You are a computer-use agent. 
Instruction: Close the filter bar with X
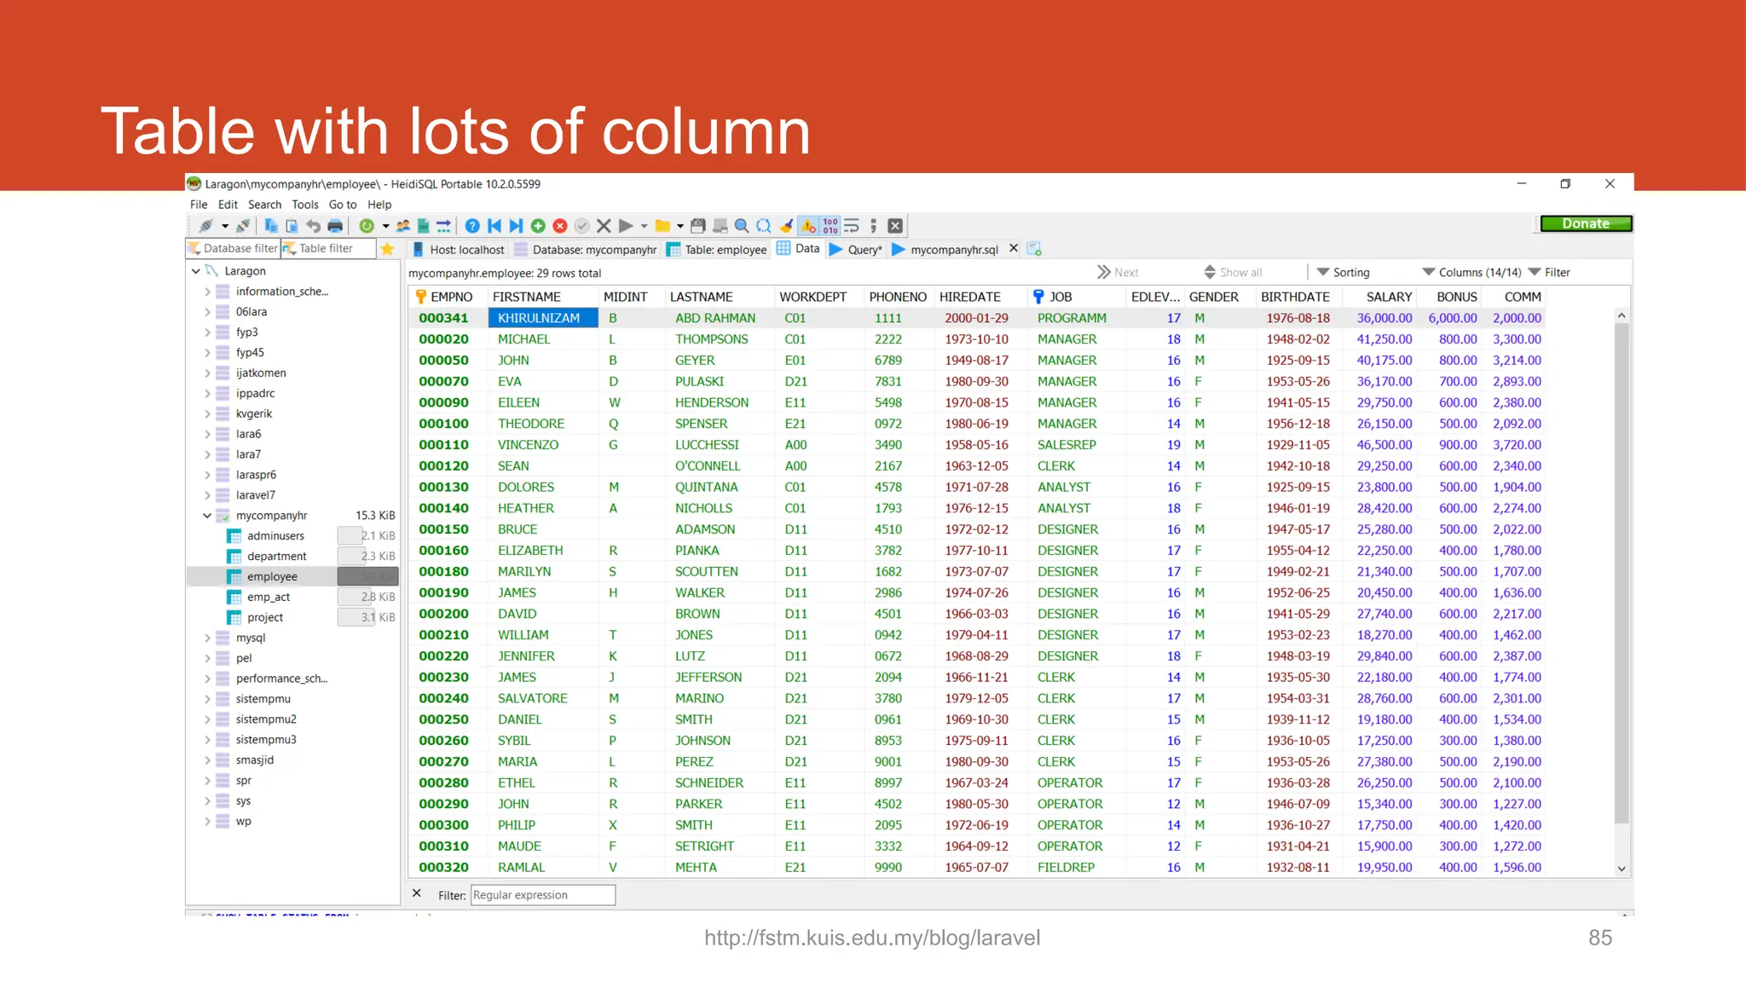point(417,893)
